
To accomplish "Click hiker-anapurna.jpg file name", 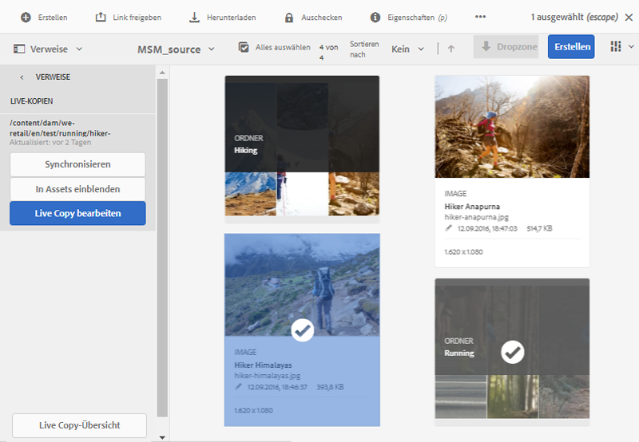I will pos(476,217).
